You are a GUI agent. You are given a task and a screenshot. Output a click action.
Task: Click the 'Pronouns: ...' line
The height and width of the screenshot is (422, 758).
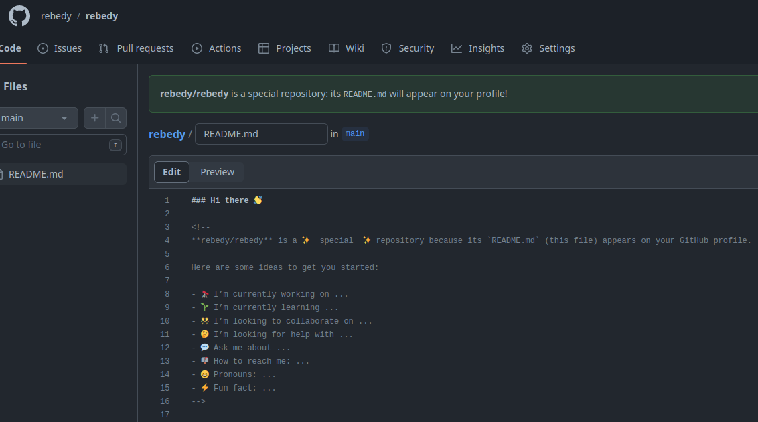[x=233, y=374]
